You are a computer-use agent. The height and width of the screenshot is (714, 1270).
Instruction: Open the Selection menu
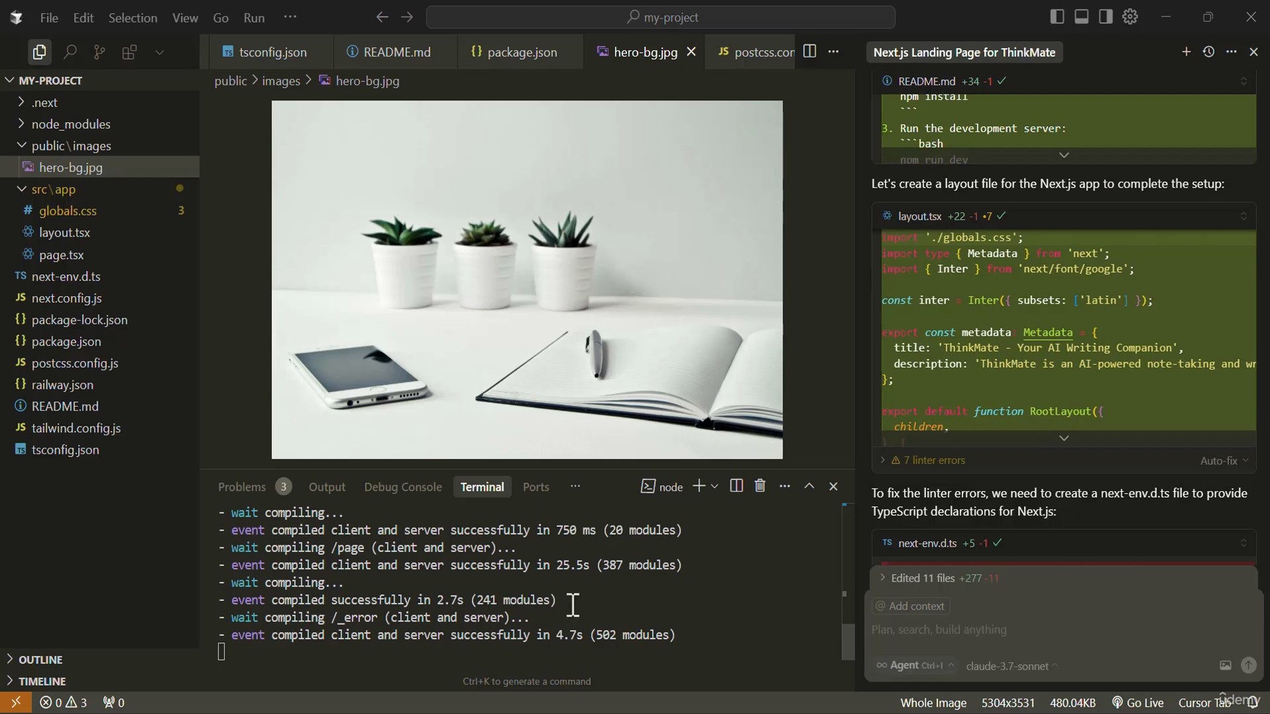point(133,18)
